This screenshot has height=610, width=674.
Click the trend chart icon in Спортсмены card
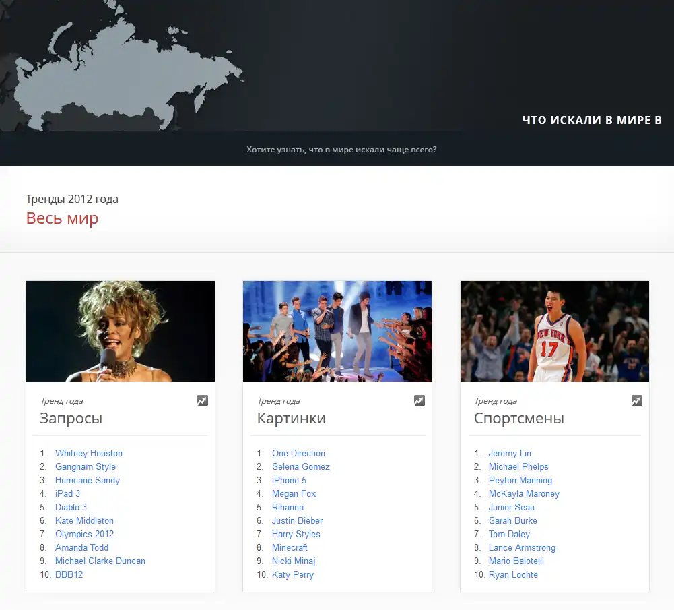(637, 400)
